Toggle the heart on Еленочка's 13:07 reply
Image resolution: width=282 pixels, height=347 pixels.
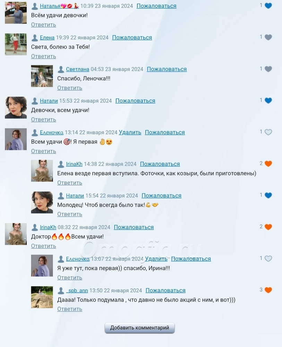268,259
